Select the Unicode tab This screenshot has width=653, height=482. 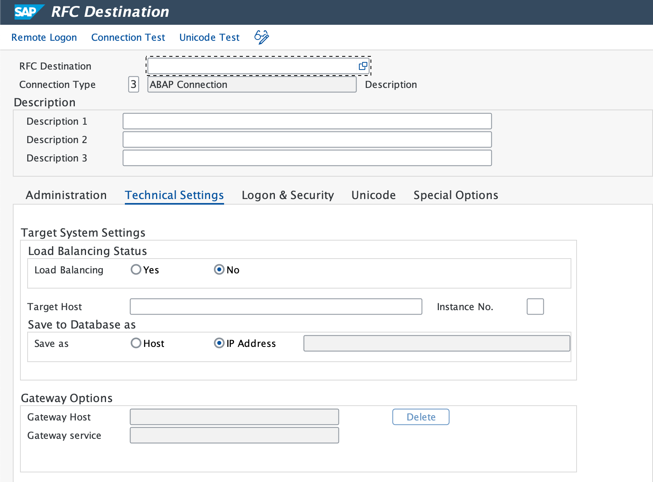click(373, 195)
